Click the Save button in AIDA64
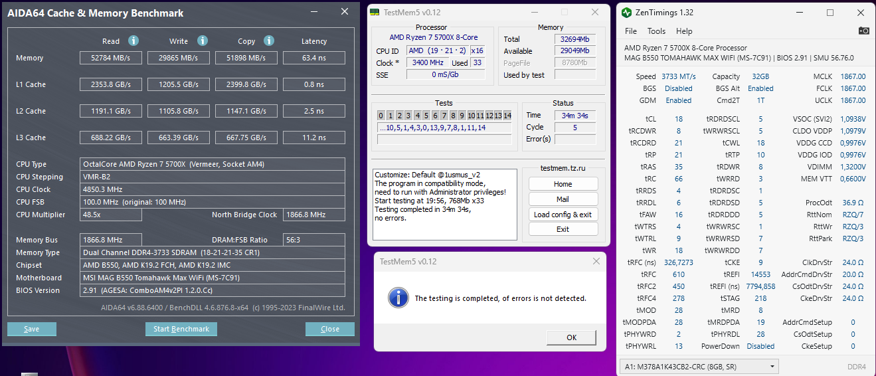 tap(31, 329)
